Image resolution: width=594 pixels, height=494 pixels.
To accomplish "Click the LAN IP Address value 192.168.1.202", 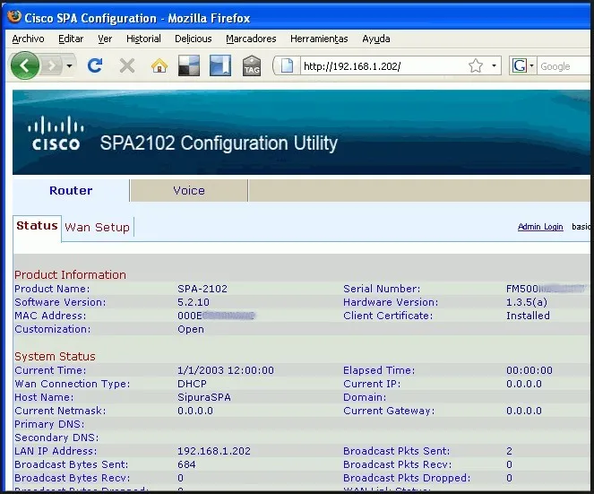I will 214,451.
